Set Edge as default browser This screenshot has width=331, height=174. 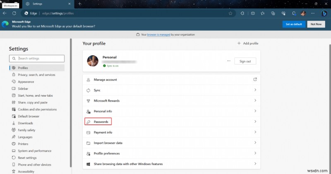294,24
